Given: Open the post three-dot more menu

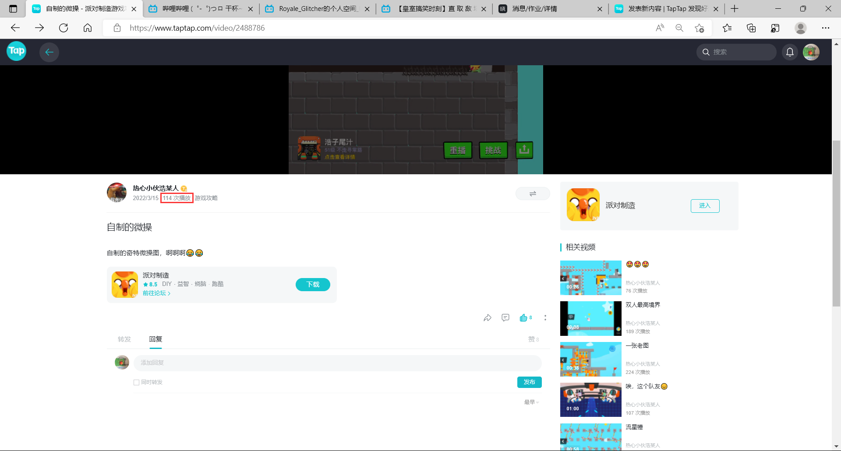Looking at the screenshot, I should click(545, 318).
